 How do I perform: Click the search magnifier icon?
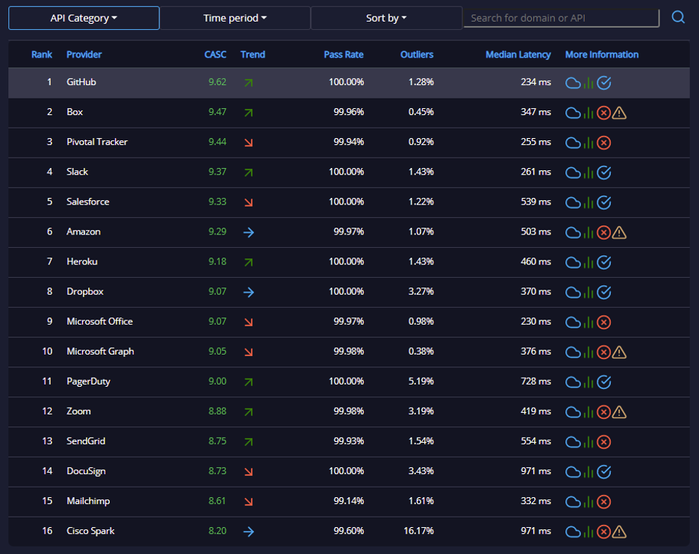point(678,17)
